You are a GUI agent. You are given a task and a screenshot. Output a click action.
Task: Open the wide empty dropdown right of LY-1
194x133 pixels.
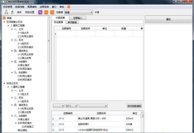pyautogui.click(x=93, y=106)
